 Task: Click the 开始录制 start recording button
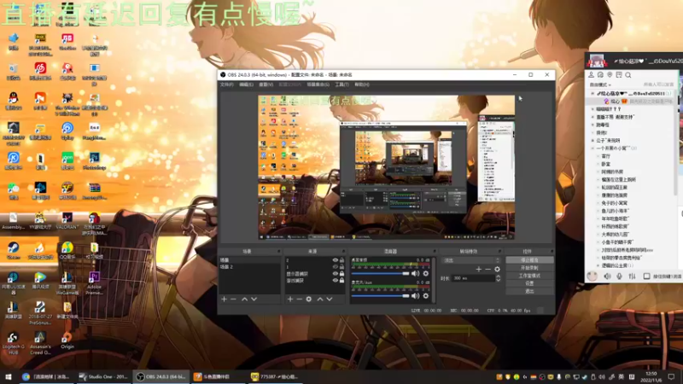pyautogui.click(x=529, y=268)
